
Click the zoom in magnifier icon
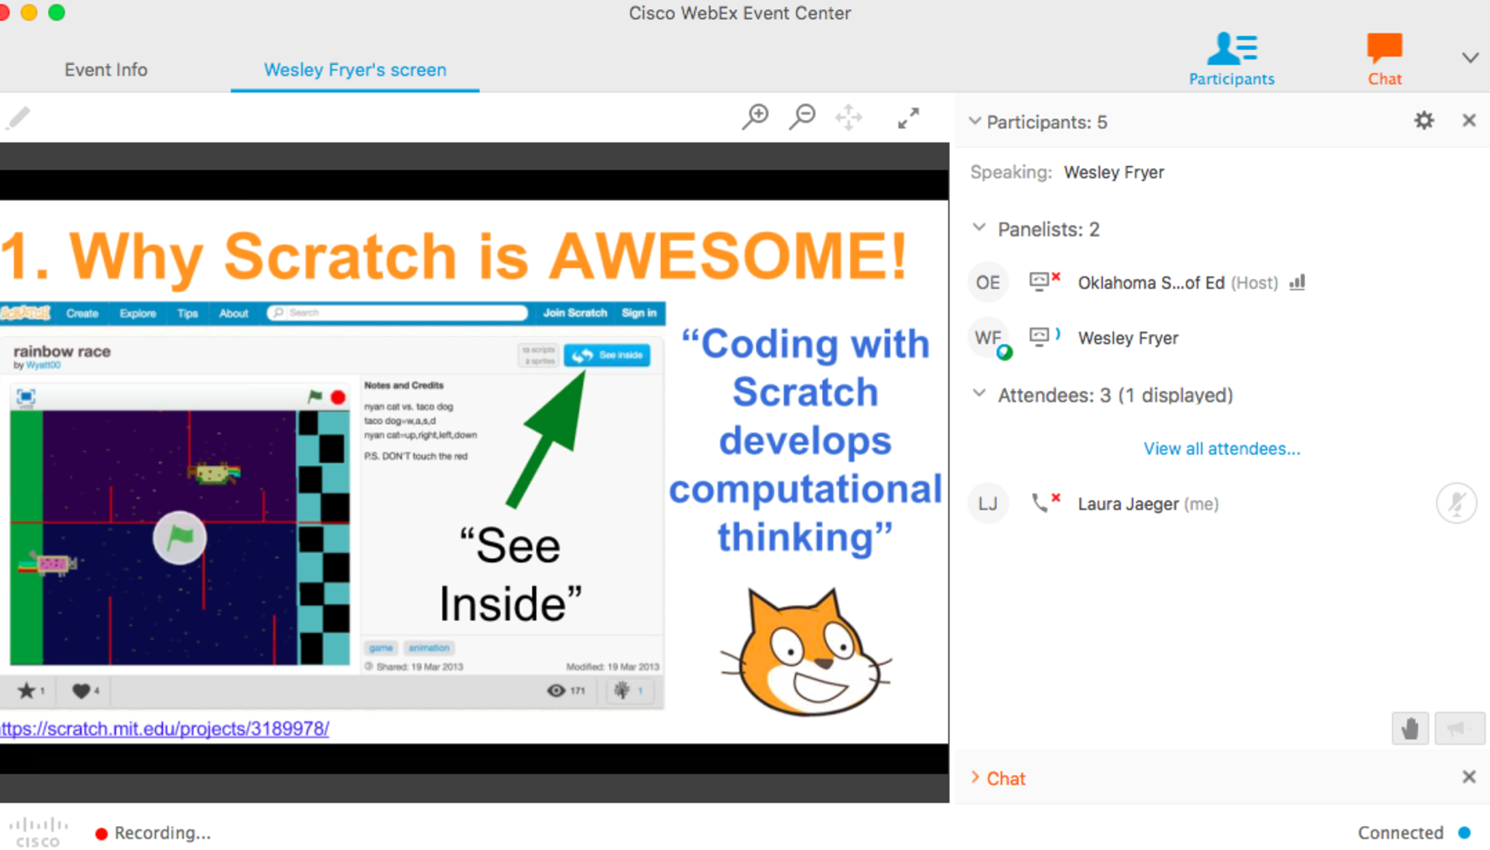click(x=756, y=117)
